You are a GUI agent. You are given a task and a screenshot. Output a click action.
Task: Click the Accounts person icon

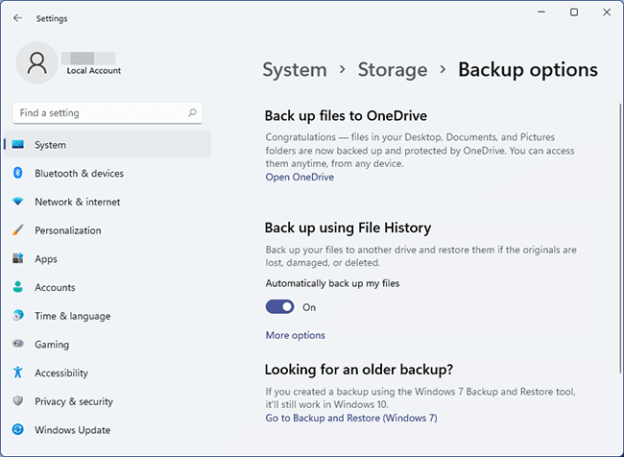click(x=17, y=287)
